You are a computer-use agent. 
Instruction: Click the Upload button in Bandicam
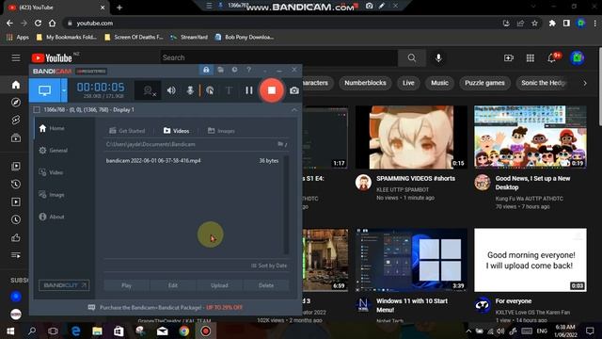point(219,285)
